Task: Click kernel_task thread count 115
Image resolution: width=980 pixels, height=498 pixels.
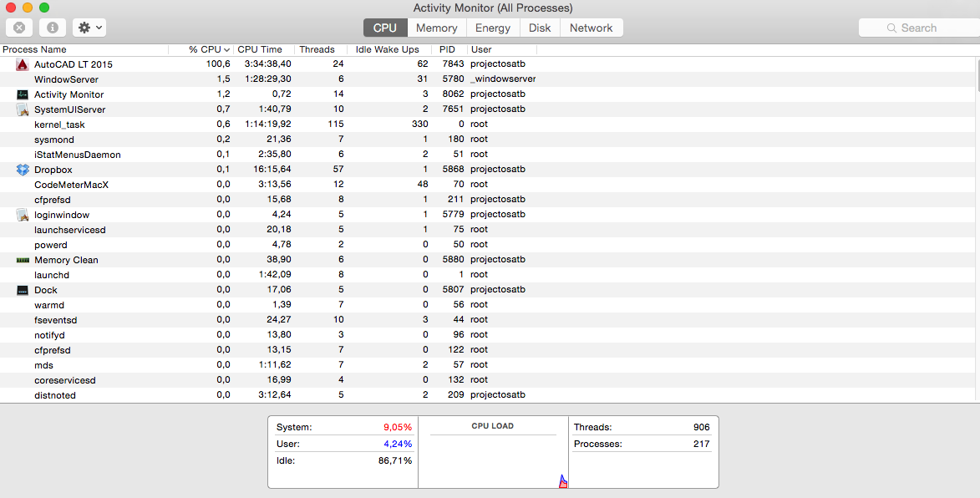Action: coord(336,124)
